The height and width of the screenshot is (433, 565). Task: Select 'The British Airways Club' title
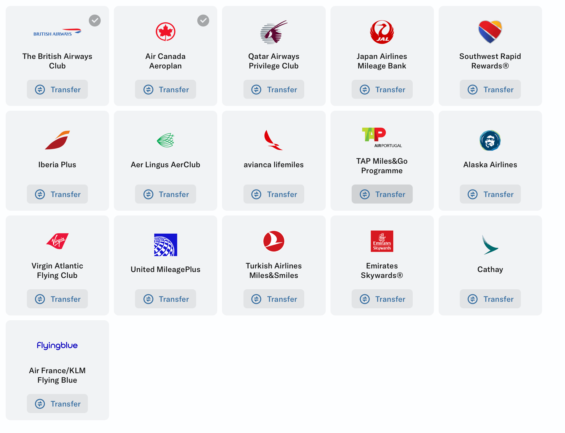point(57,61)
